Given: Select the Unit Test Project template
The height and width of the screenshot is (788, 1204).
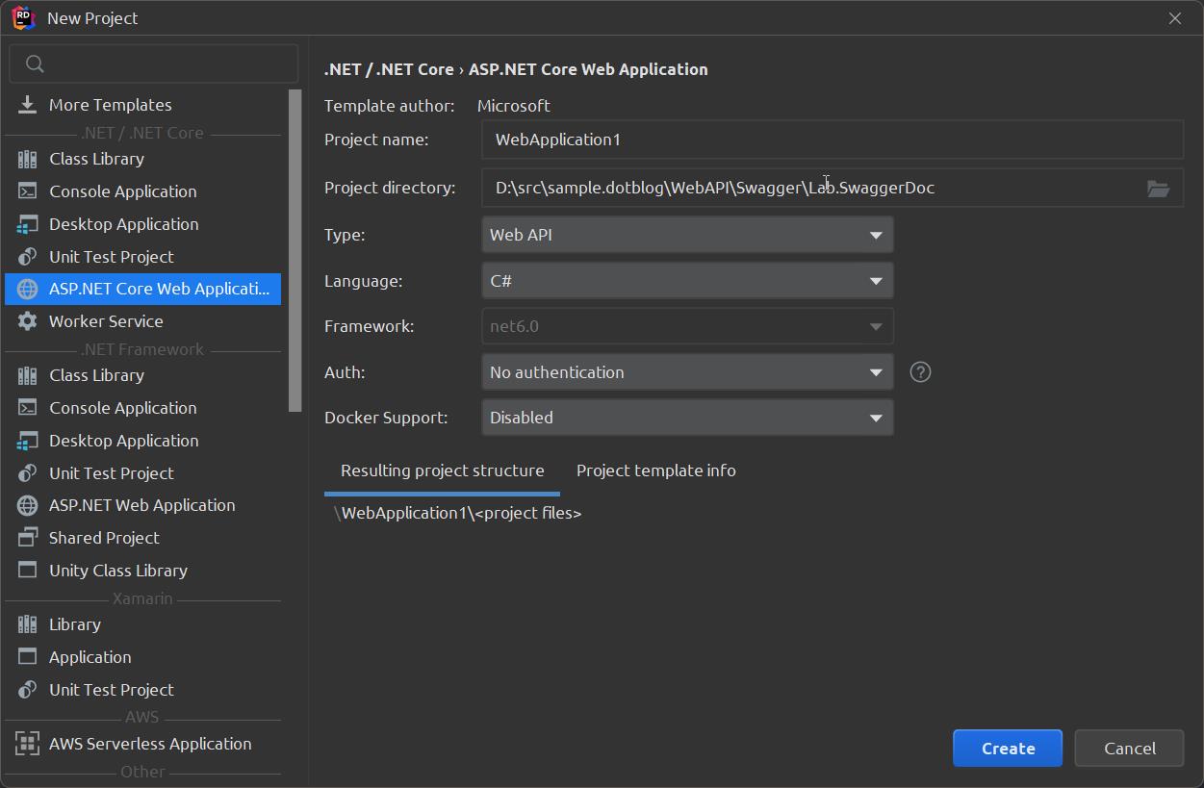Looking at the screenshot, I should (111, 256).
